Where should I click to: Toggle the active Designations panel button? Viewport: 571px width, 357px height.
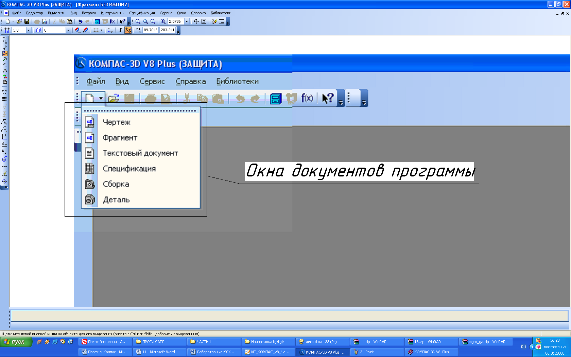point(5,53)
